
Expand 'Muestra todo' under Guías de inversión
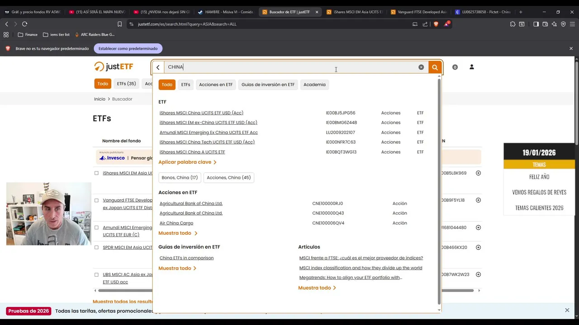click(177, 268)
